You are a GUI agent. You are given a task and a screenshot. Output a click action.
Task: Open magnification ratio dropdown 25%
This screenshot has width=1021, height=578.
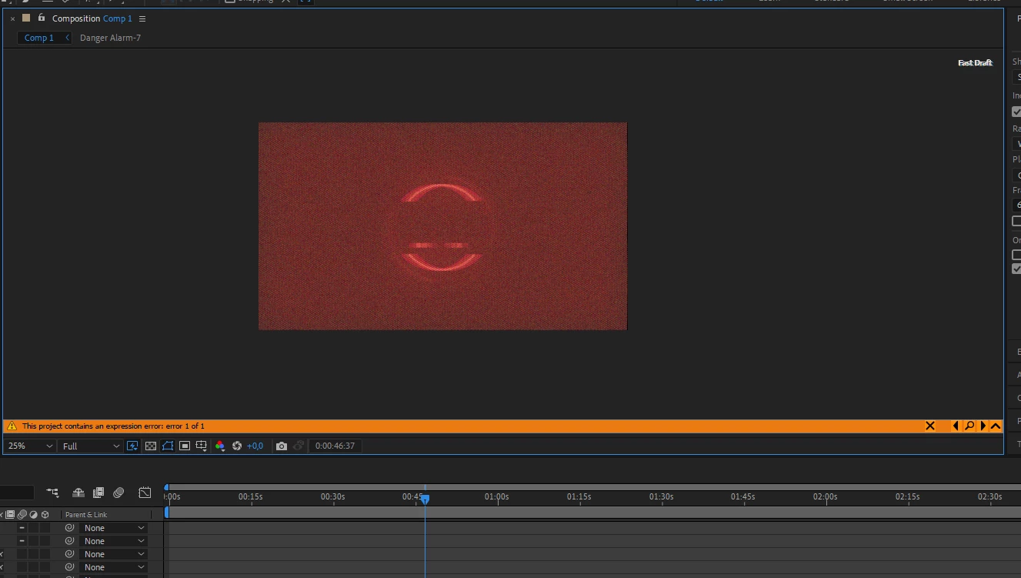tap(29, 446)
